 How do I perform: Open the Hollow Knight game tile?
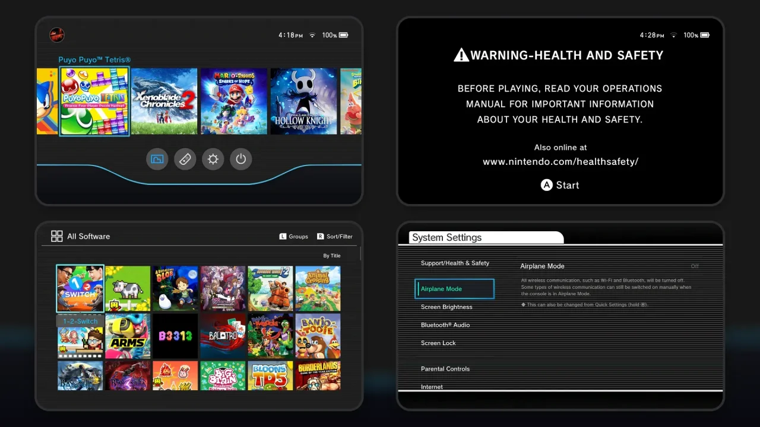pyautogui.click(x=303, y=101)
